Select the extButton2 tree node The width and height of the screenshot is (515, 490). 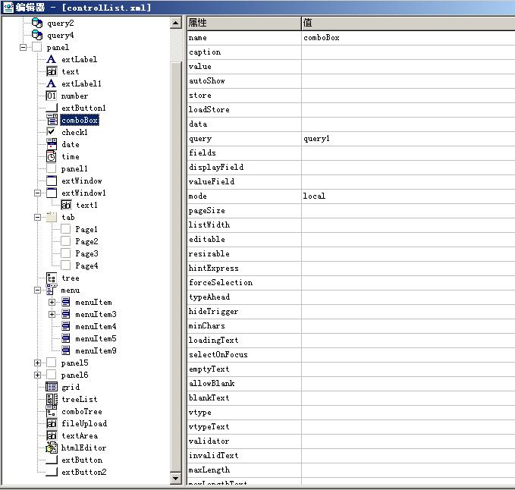click(x=83, y=472)
